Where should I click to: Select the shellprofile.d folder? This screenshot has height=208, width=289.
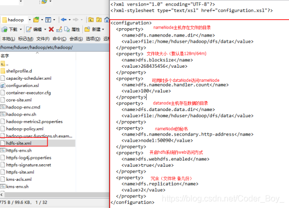click(16, 71)
